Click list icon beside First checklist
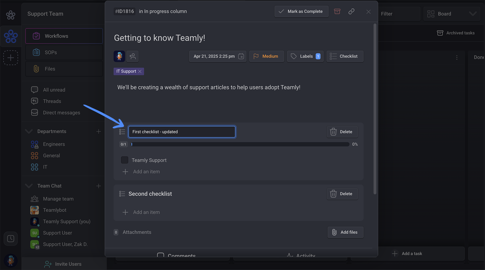Image resolution: width=485 pixels, height=270 pixels. pyautogui.click(x=122, y=132)
